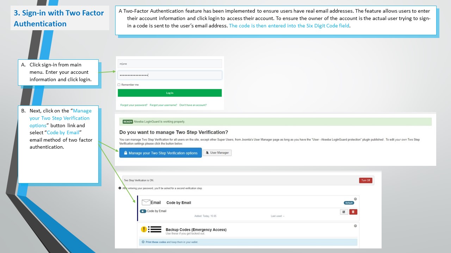The height and width of the screenshot is (253, 451).
Task: Follow the Forgot your username link
Action: [x=163, y=105]
